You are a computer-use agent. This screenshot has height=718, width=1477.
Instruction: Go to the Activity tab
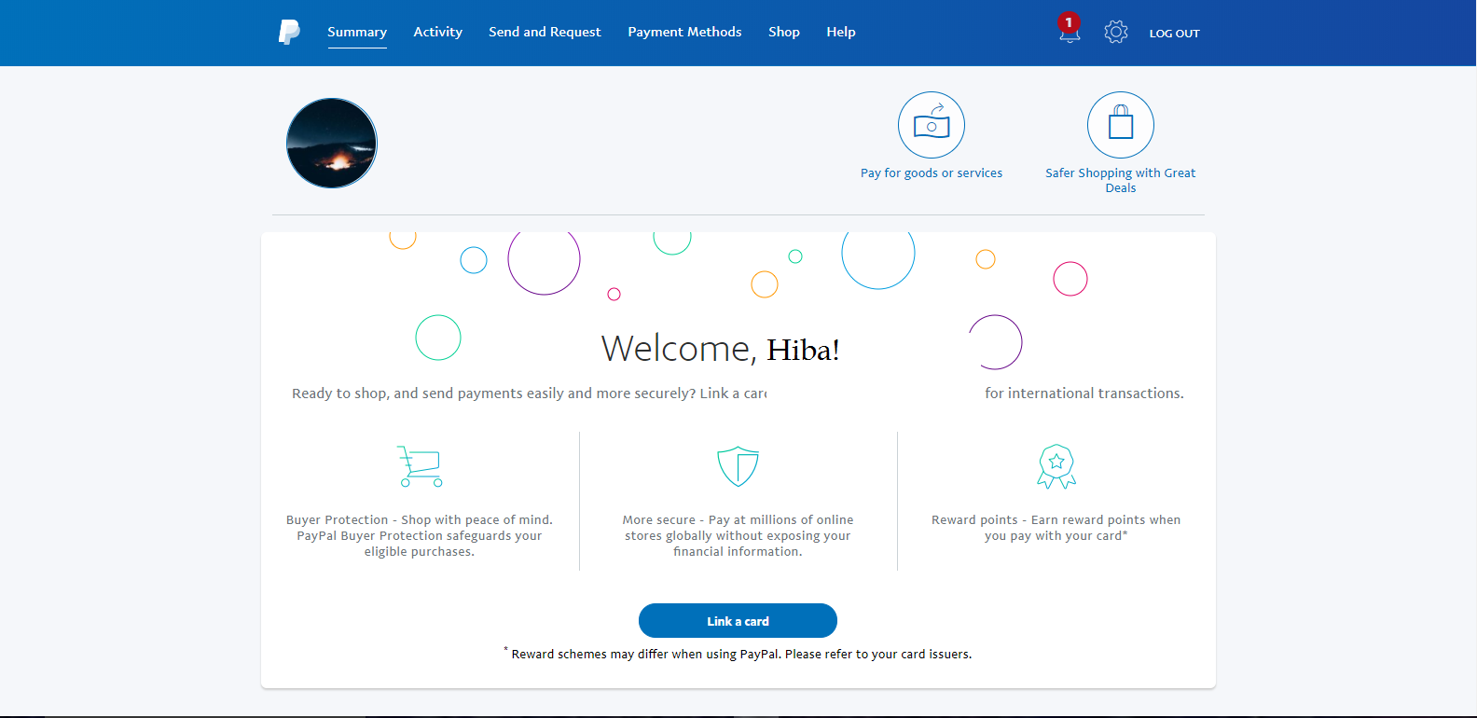point(438,32)
